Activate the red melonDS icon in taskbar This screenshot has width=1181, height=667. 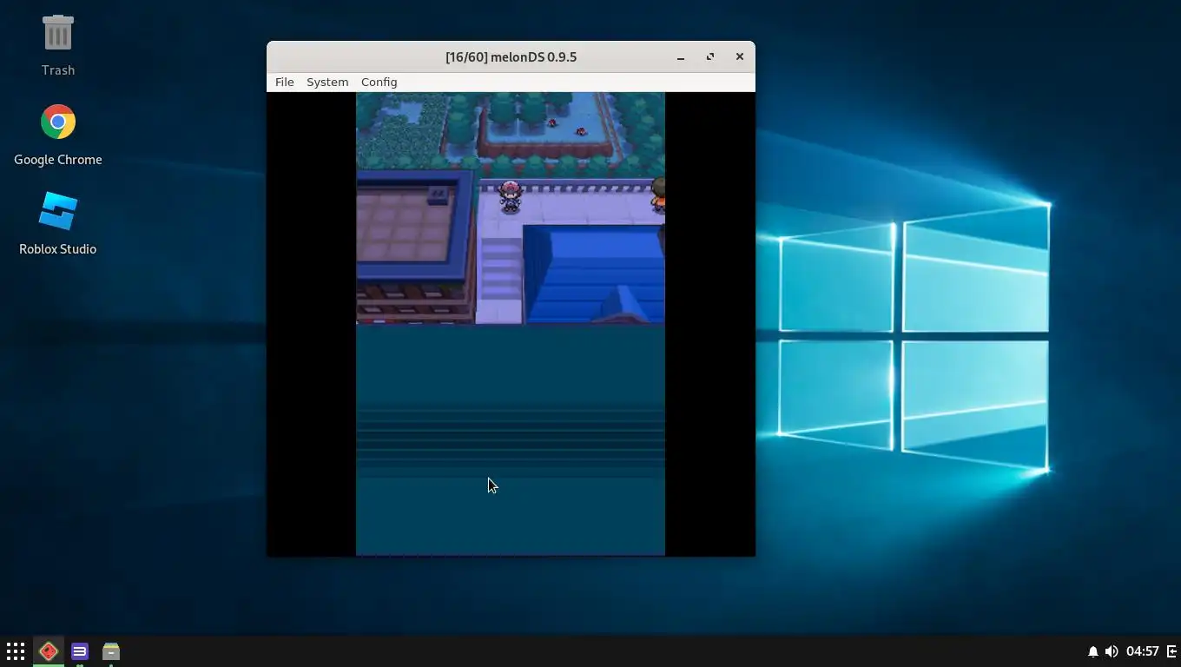point(49,651)
